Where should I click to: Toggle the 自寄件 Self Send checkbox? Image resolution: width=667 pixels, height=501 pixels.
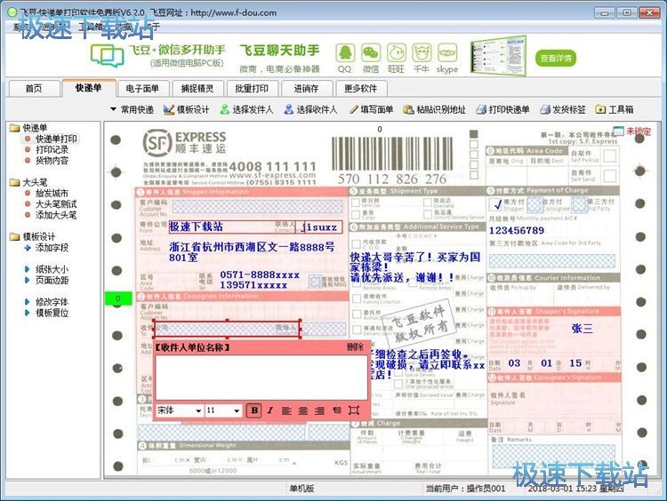pos(609,176)
